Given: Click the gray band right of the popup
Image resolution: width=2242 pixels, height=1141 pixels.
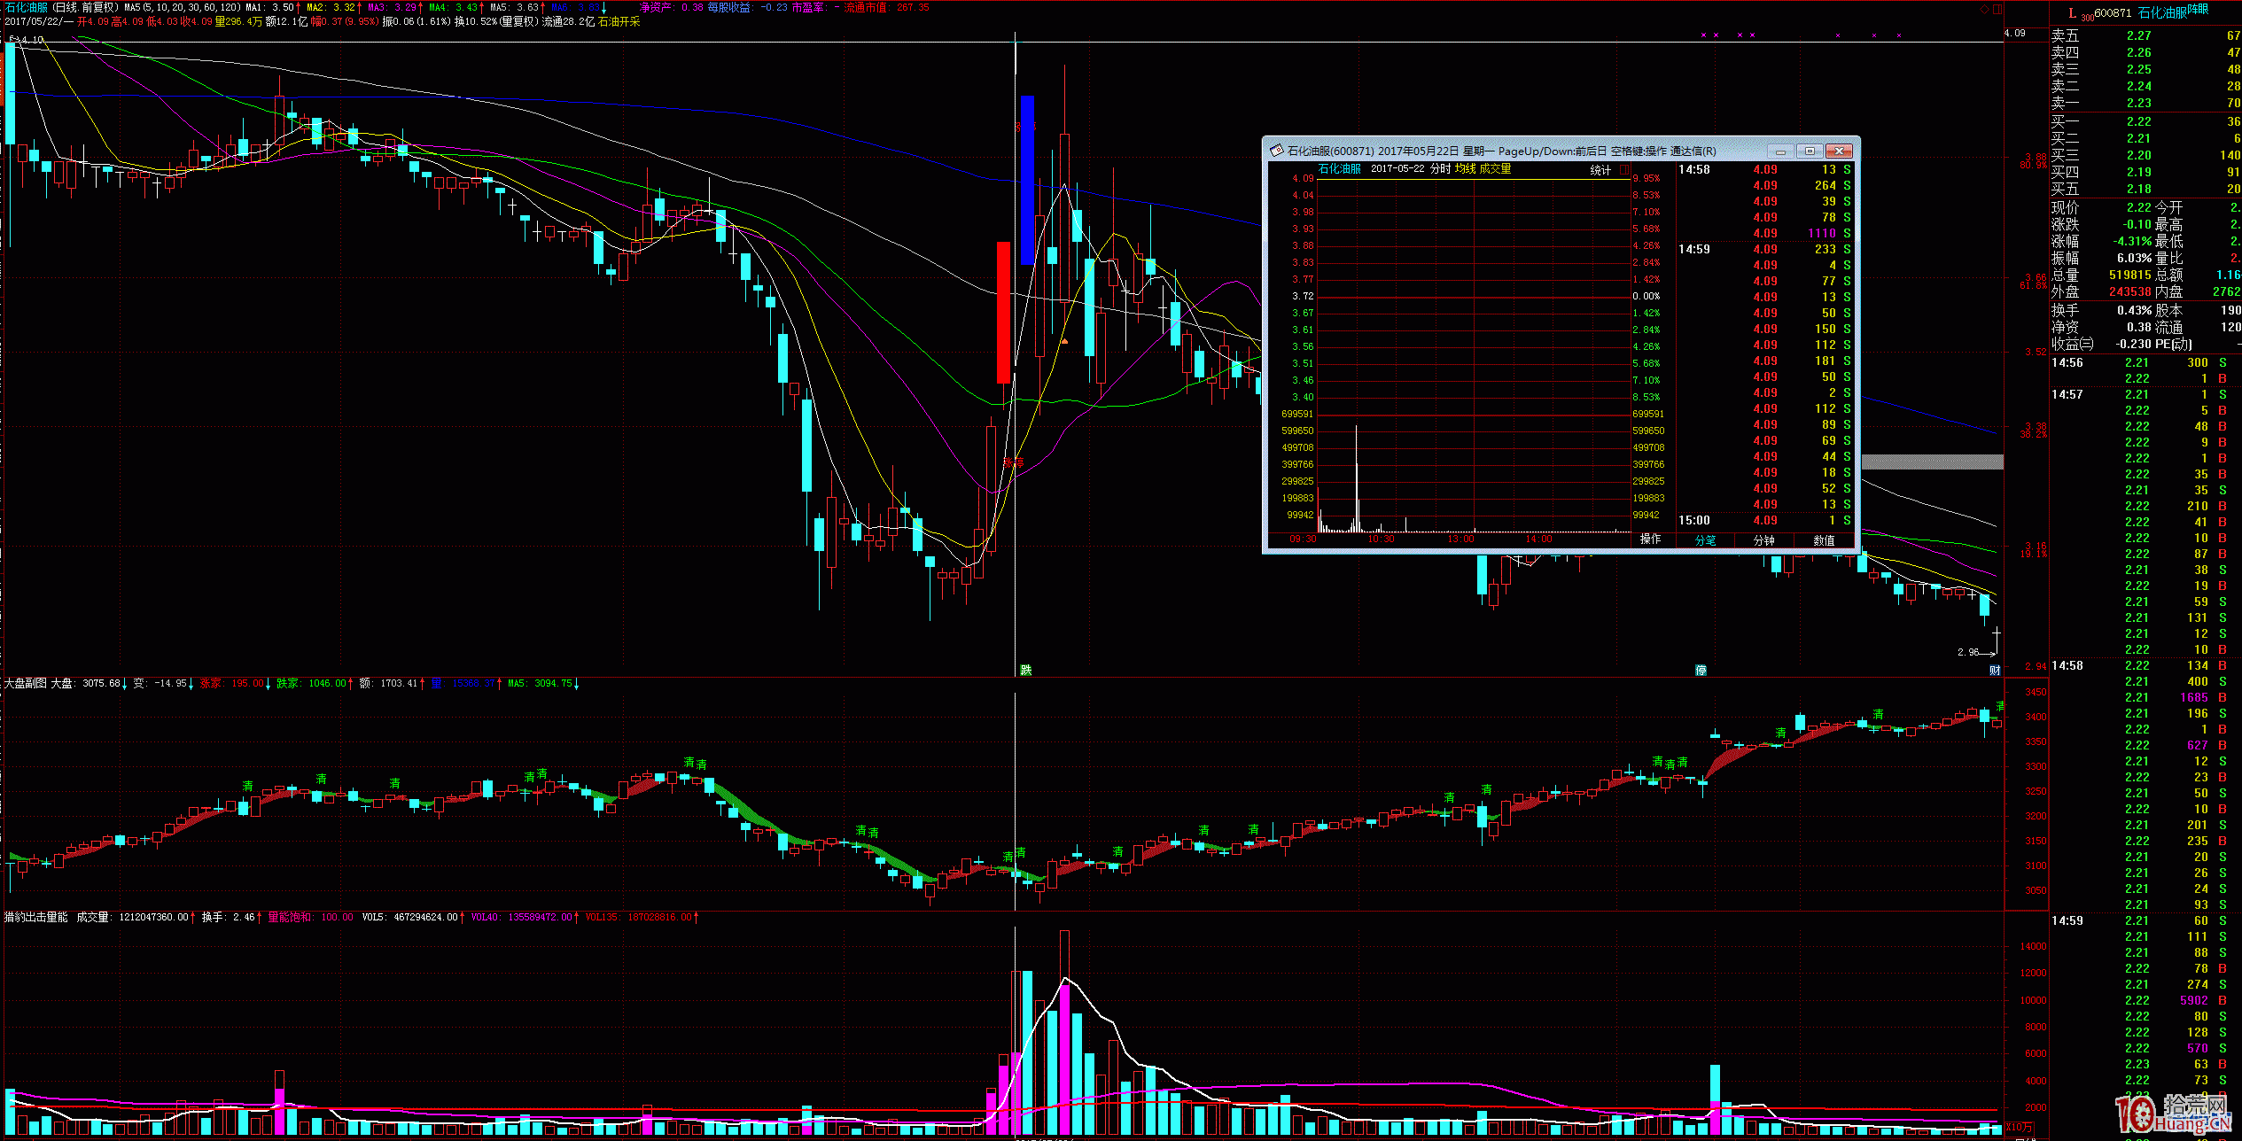Looking at the screenshot, I should pyautogui.click(x=1932, y=462).
